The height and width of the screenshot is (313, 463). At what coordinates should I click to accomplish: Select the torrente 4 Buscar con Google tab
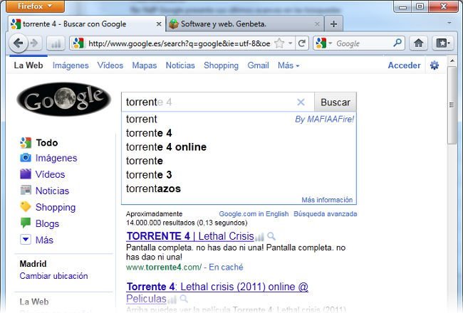pos(87,23)
